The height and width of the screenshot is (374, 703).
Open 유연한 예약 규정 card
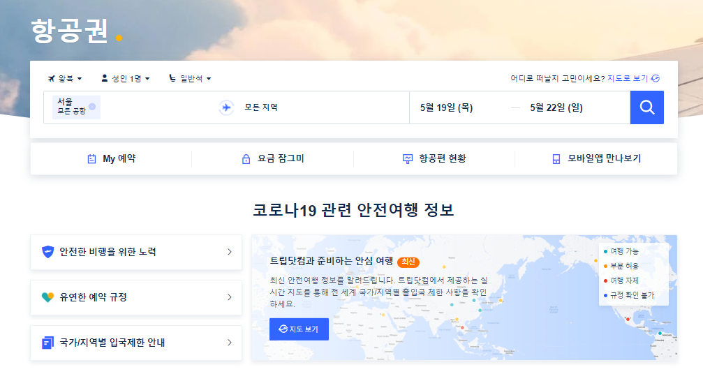[136, 297]
